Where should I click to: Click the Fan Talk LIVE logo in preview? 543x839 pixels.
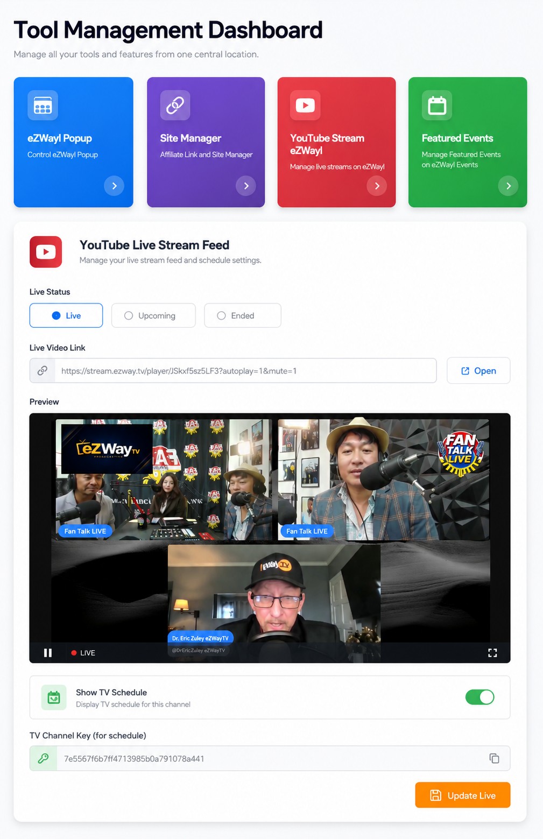[461, 453]
